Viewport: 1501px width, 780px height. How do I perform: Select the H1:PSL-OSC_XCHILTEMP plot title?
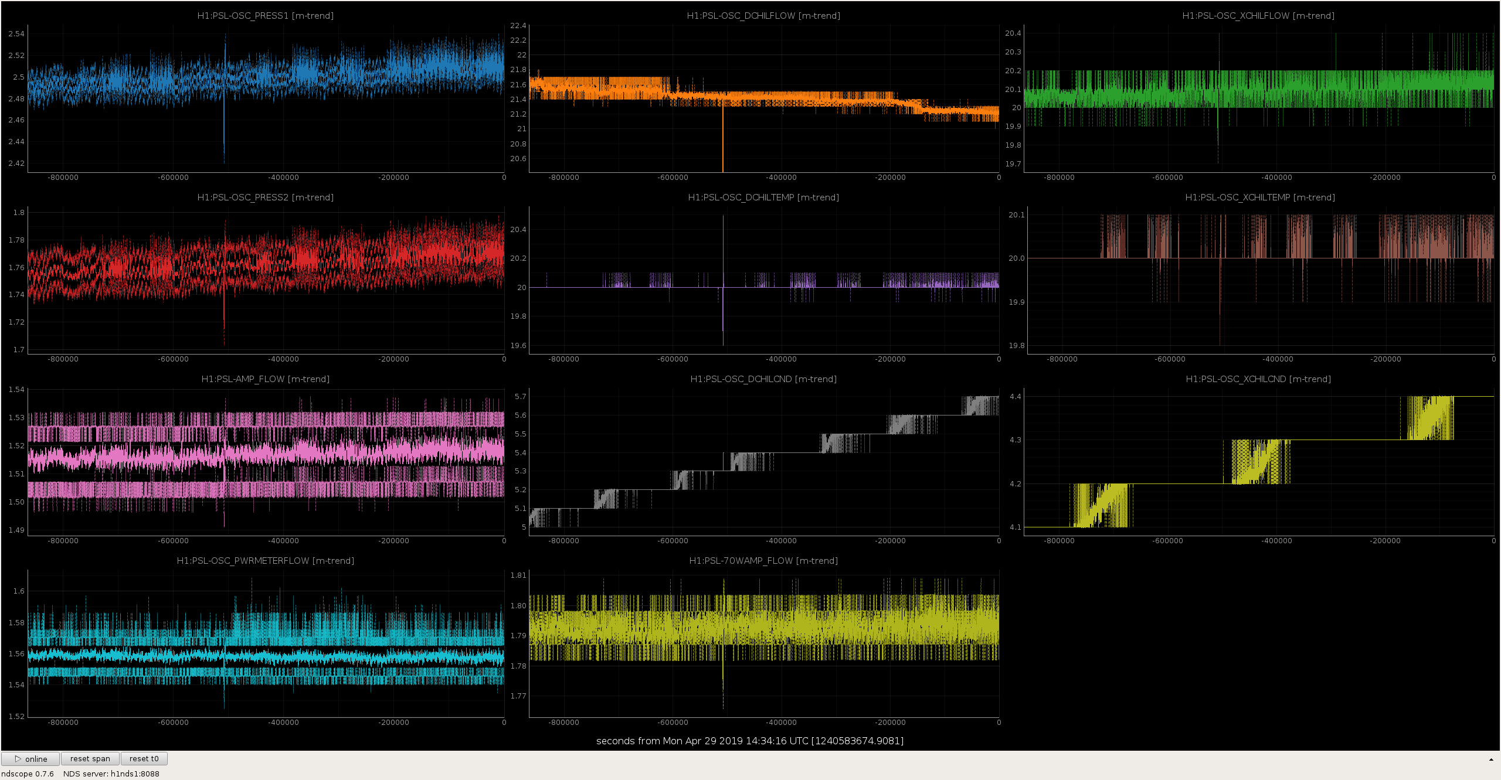(x=1260, y=197)
